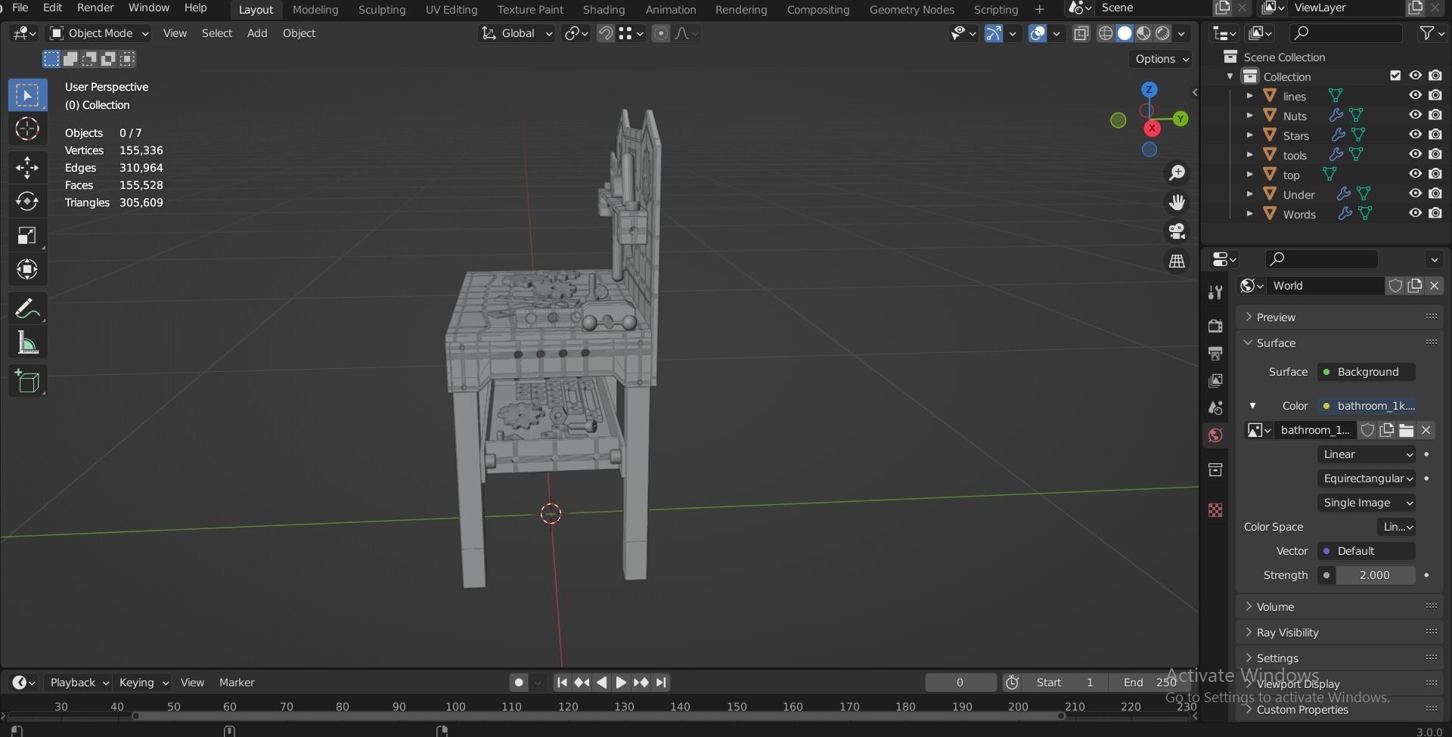Open the Object Mode dropdown
1452x737 pixels.
99,33
